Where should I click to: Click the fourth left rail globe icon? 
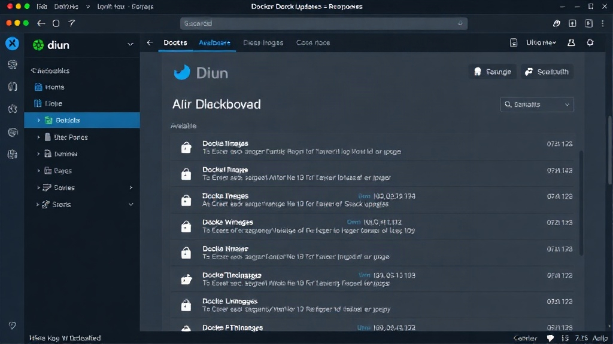pos(13,132)
